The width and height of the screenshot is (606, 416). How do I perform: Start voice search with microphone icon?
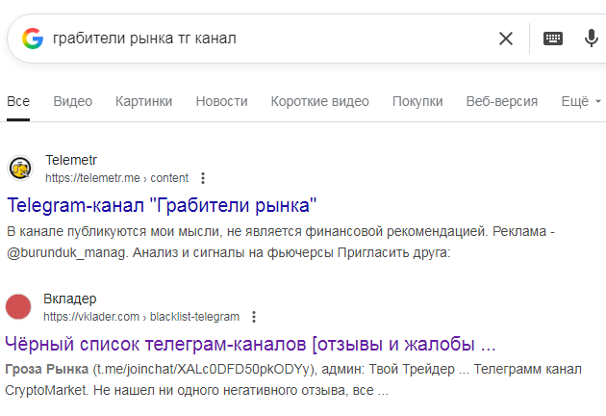592,39
